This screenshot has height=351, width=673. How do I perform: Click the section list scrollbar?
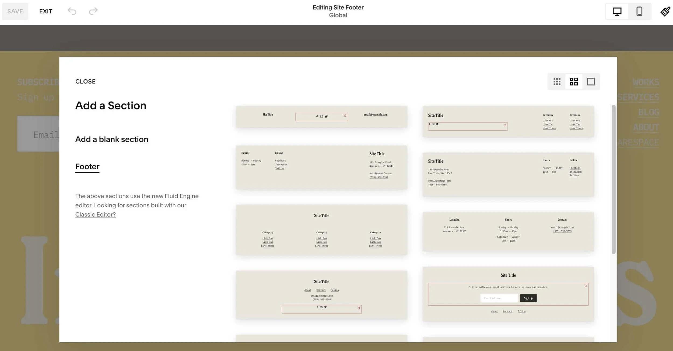click(x=614, y=179)
